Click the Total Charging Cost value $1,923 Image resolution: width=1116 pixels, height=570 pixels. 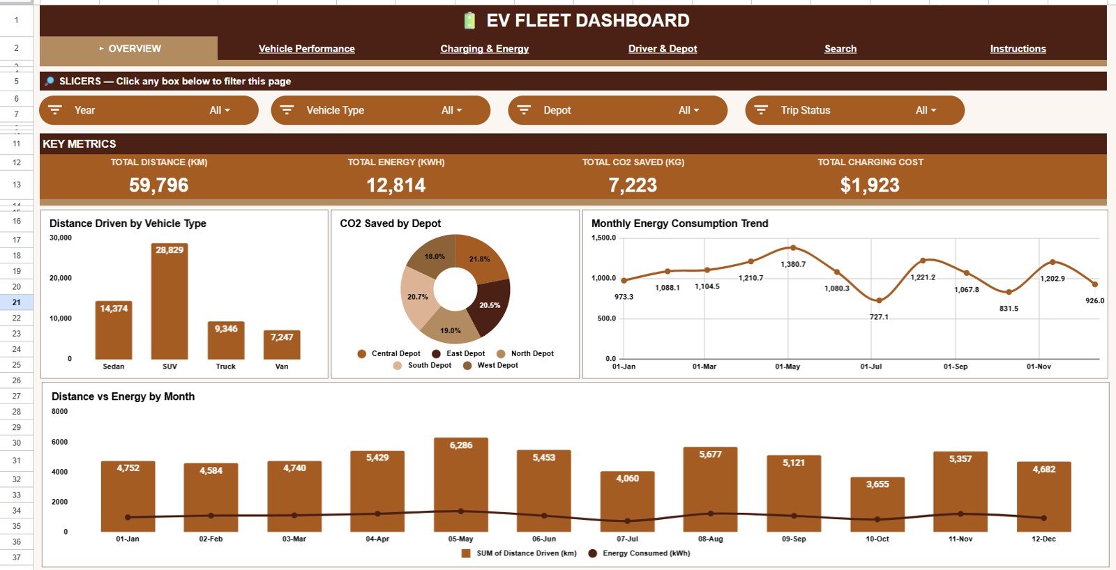click(x=870, y=185)
